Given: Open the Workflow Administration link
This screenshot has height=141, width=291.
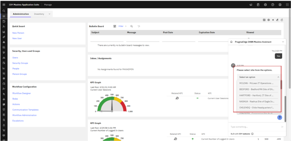Looking at the screenshot, I should [24, 115].
